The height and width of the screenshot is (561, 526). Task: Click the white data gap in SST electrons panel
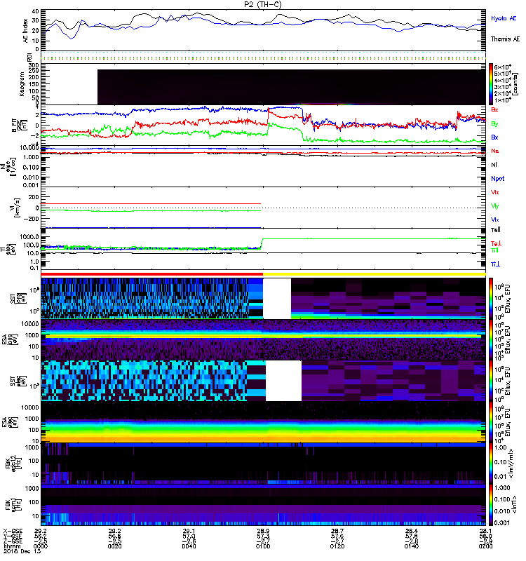(283, 381)
